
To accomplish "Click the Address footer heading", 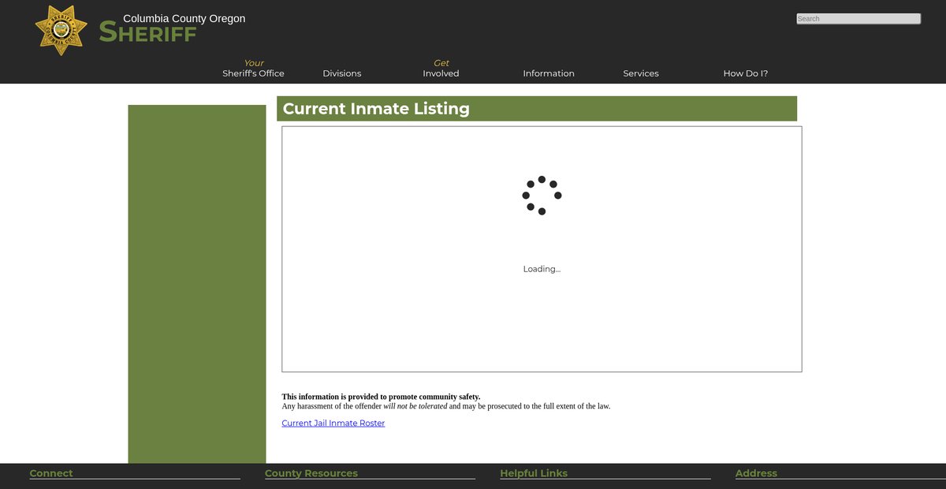I will tap(756, 473).
